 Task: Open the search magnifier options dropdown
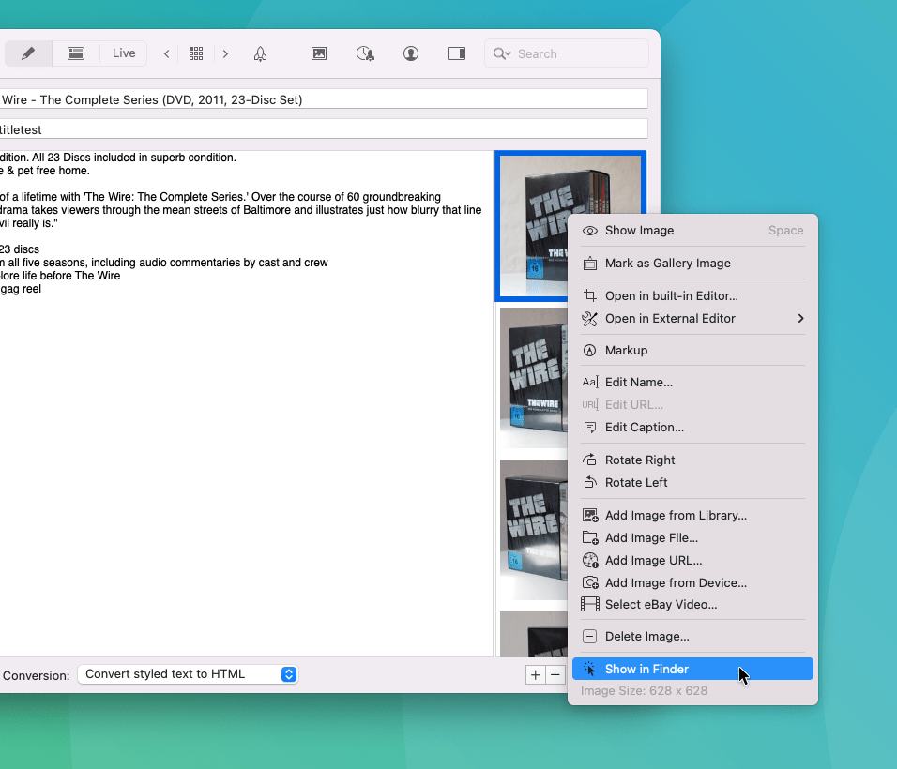point(502,53)
